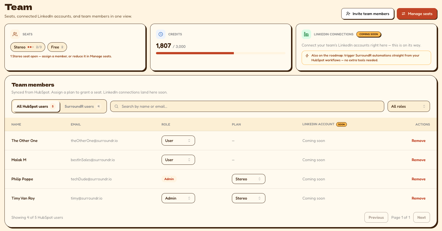Click the search magnifier icon
Image resolution: width=442 pixels, height=231 pixels.
point(116,106)
